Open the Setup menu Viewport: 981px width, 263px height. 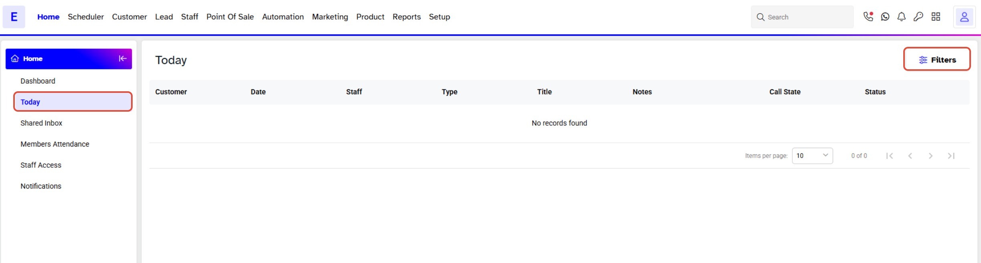(439, 17)
